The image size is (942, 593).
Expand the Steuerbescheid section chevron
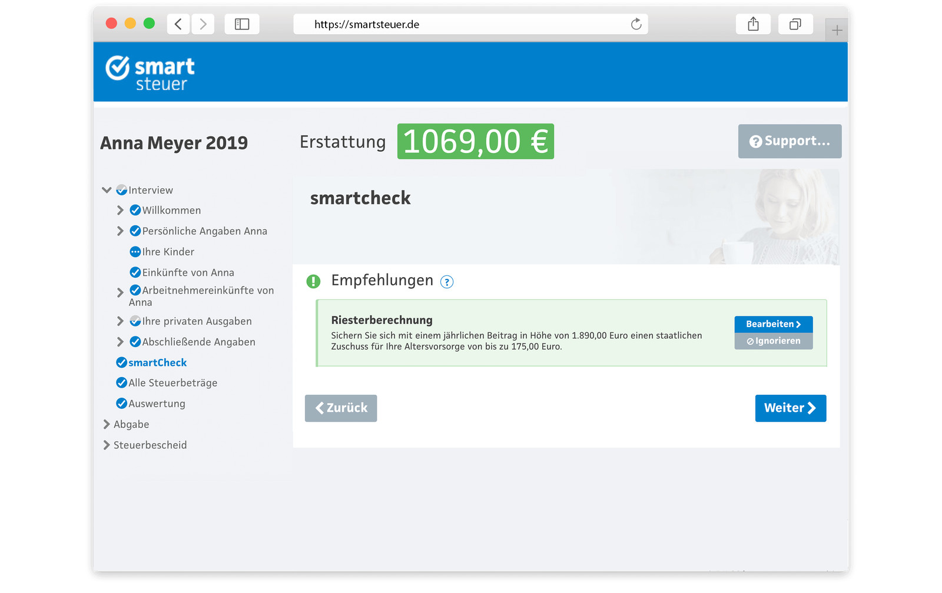pos(107,445)
